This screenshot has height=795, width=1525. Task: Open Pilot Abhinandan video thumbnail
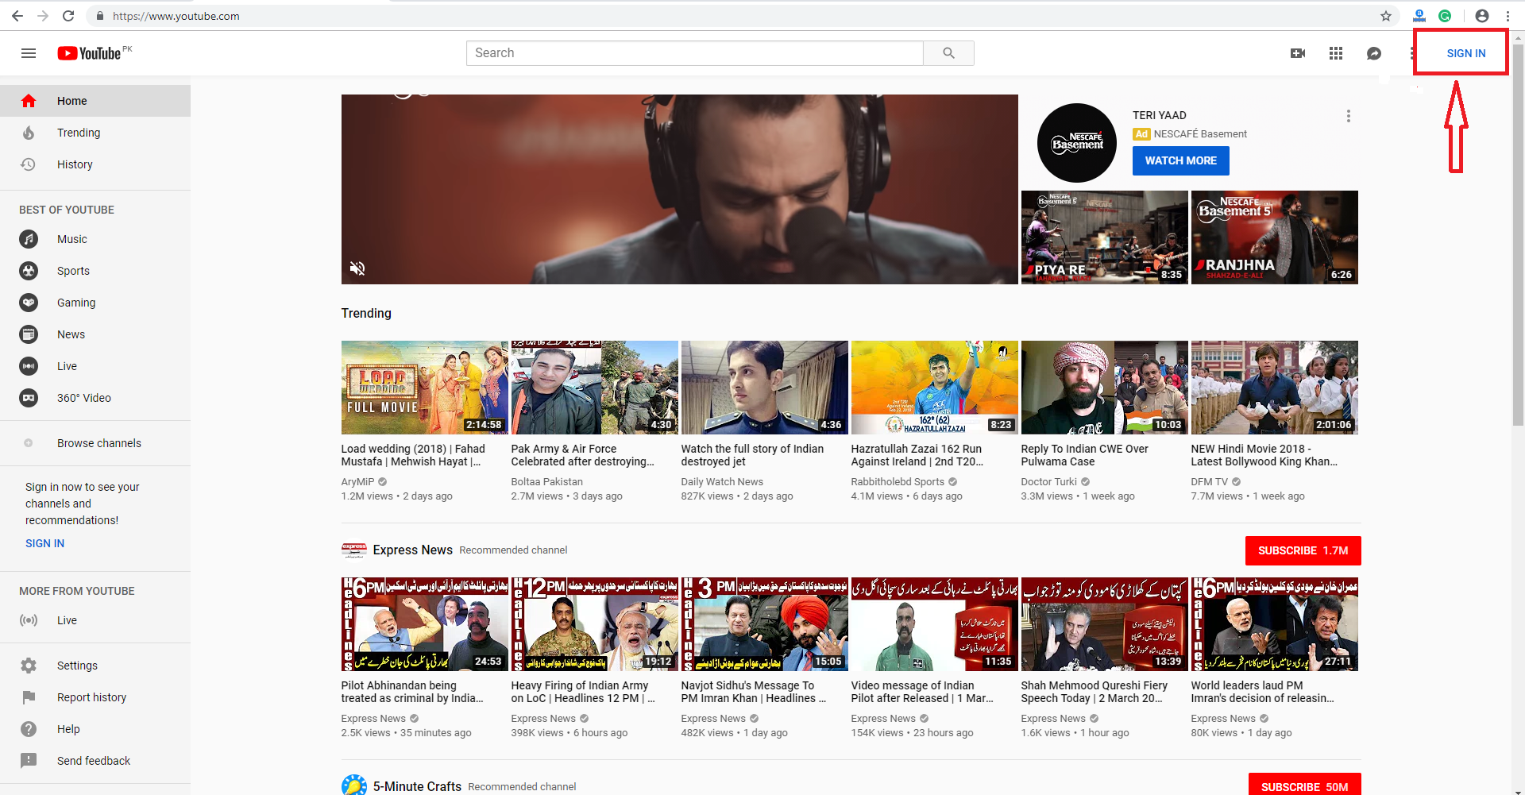[425, 624]
